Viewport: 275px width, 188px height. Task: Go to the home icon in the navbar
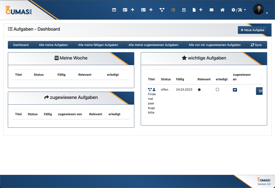pos(222,10)
